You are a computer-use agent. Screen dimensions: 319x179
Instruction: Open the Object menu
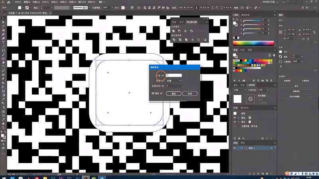point(36,2)
